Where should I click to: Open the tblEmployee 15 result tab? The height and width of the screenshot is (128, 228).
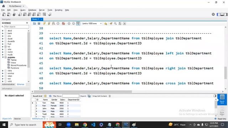pos(39,119)
